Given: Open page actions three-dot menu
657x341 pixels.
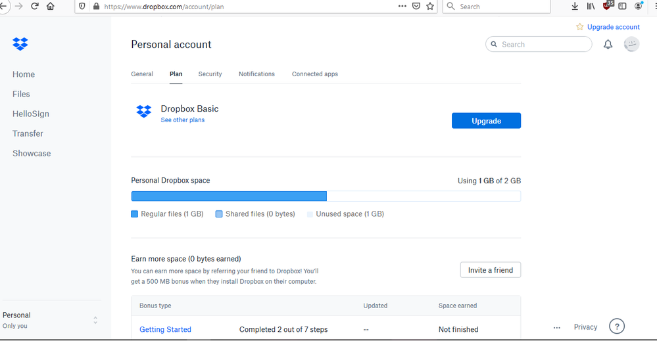Looking at the screenshot, I should click(x=402, y=7).
